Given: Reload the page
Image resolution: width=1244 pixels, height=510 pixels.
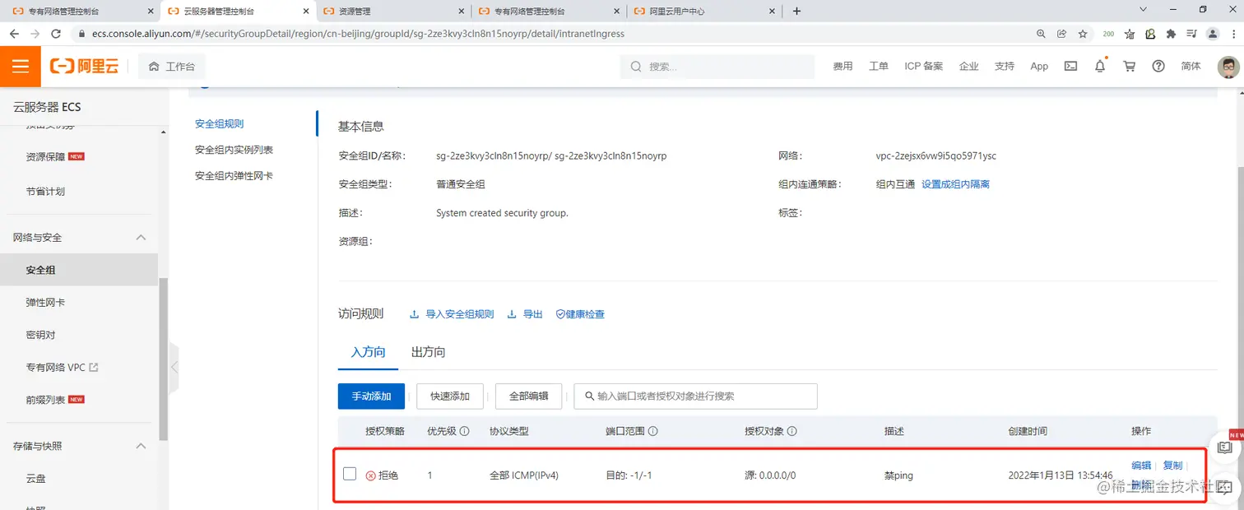Looking at the screenshot, I should [x=56, y=34].
